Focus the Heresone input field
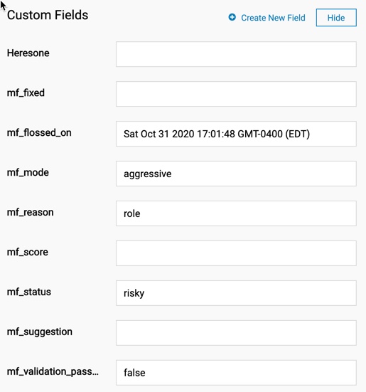 (236, 54)
